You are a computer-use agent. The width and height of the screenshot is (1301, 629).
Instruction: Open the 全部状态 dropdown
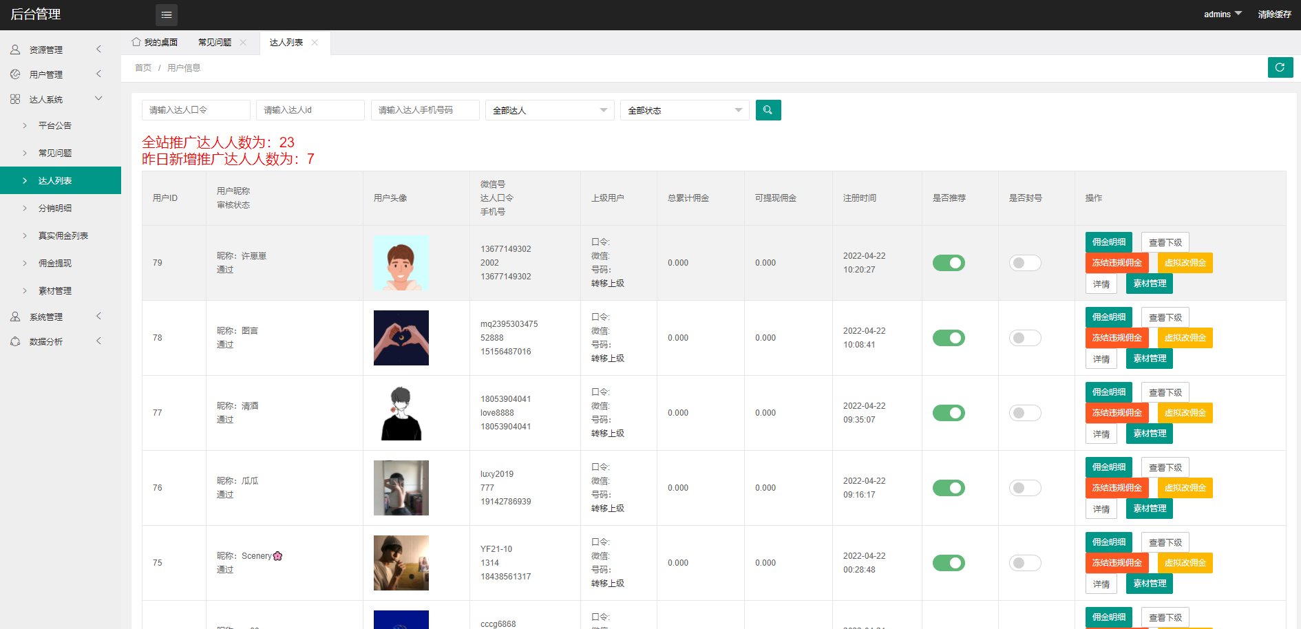[x=684, y=110]
